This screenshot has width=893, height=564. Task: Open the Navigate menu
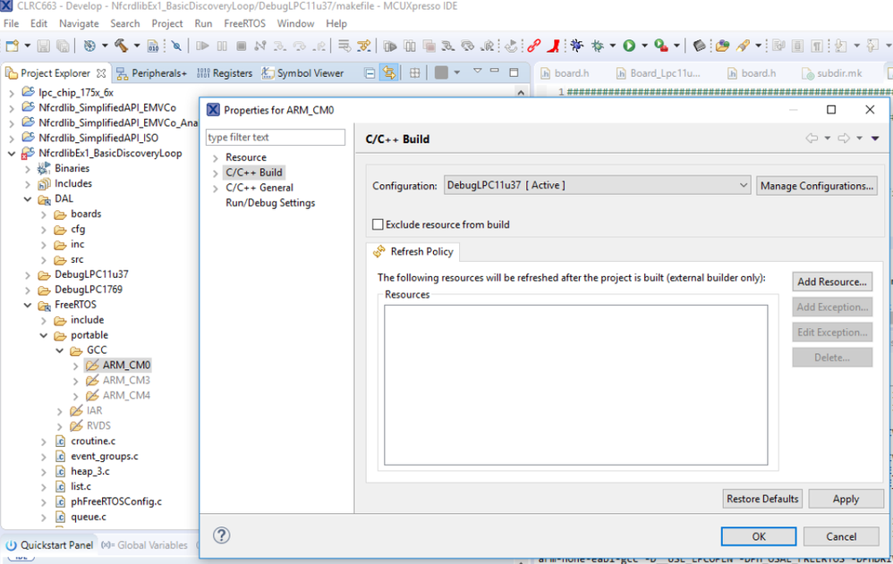point(79,23)
